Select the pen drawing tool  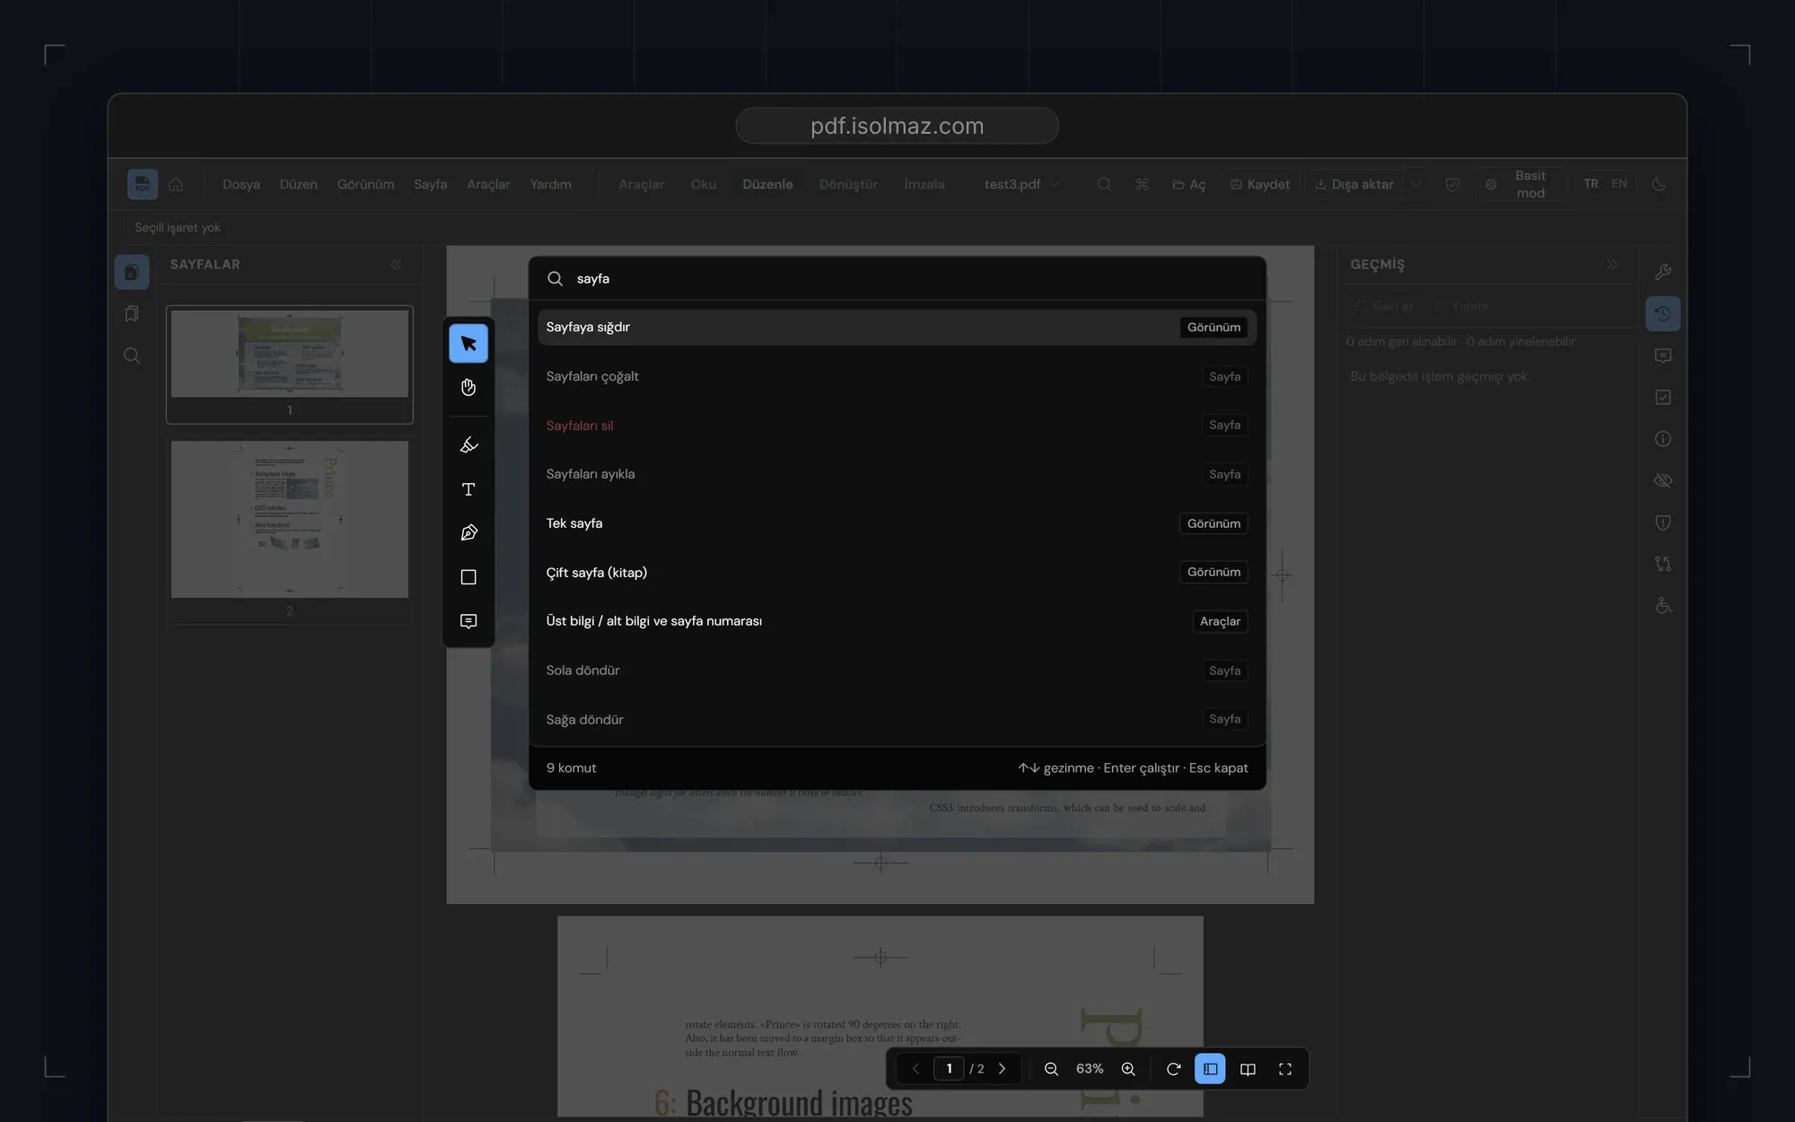[x=468, y=533]
